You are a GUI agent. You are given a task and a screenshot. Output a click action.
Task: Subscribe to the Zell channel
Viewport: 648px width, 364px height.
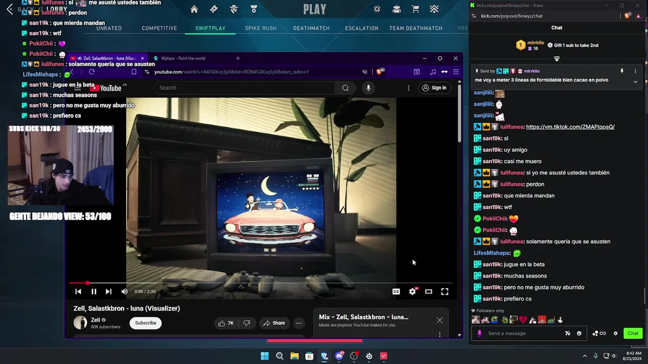click(145, 323)
